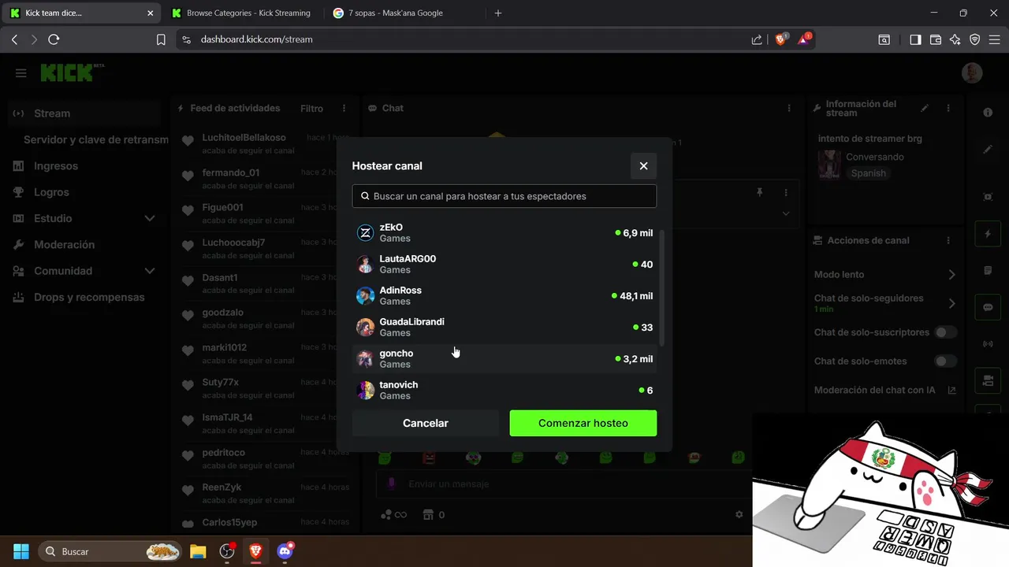The width and height of the screenshot is (1009, 567).
Task: Click the broadcast signal icon in right rail
Action: 988,344
